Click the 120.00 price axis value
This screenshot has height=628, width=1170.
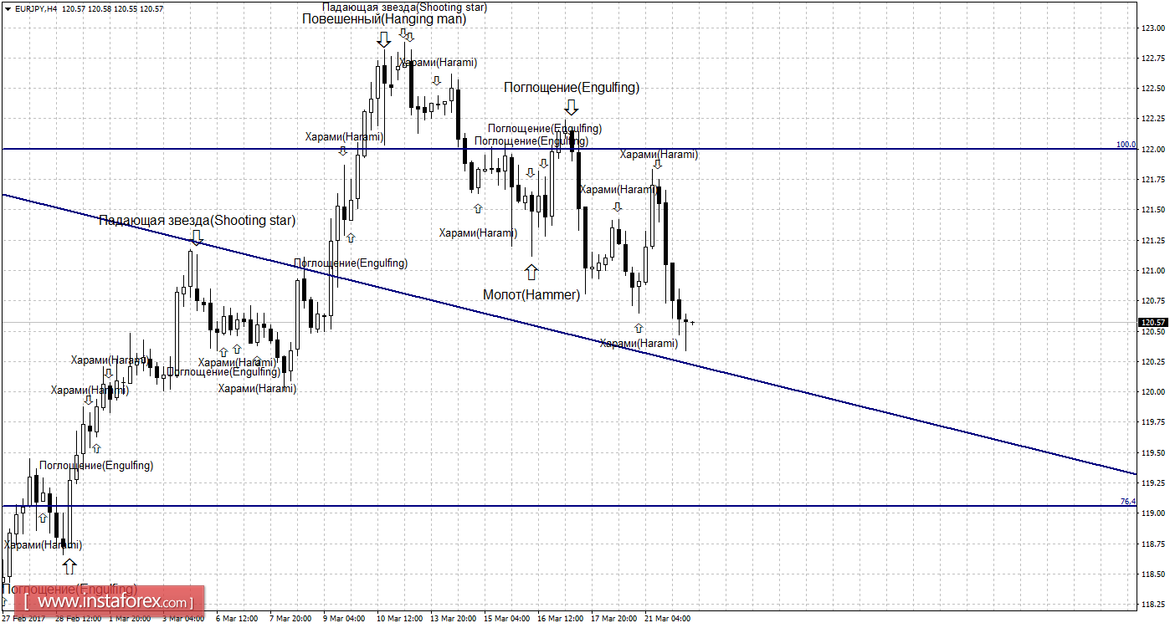[x=1152, y=392]
